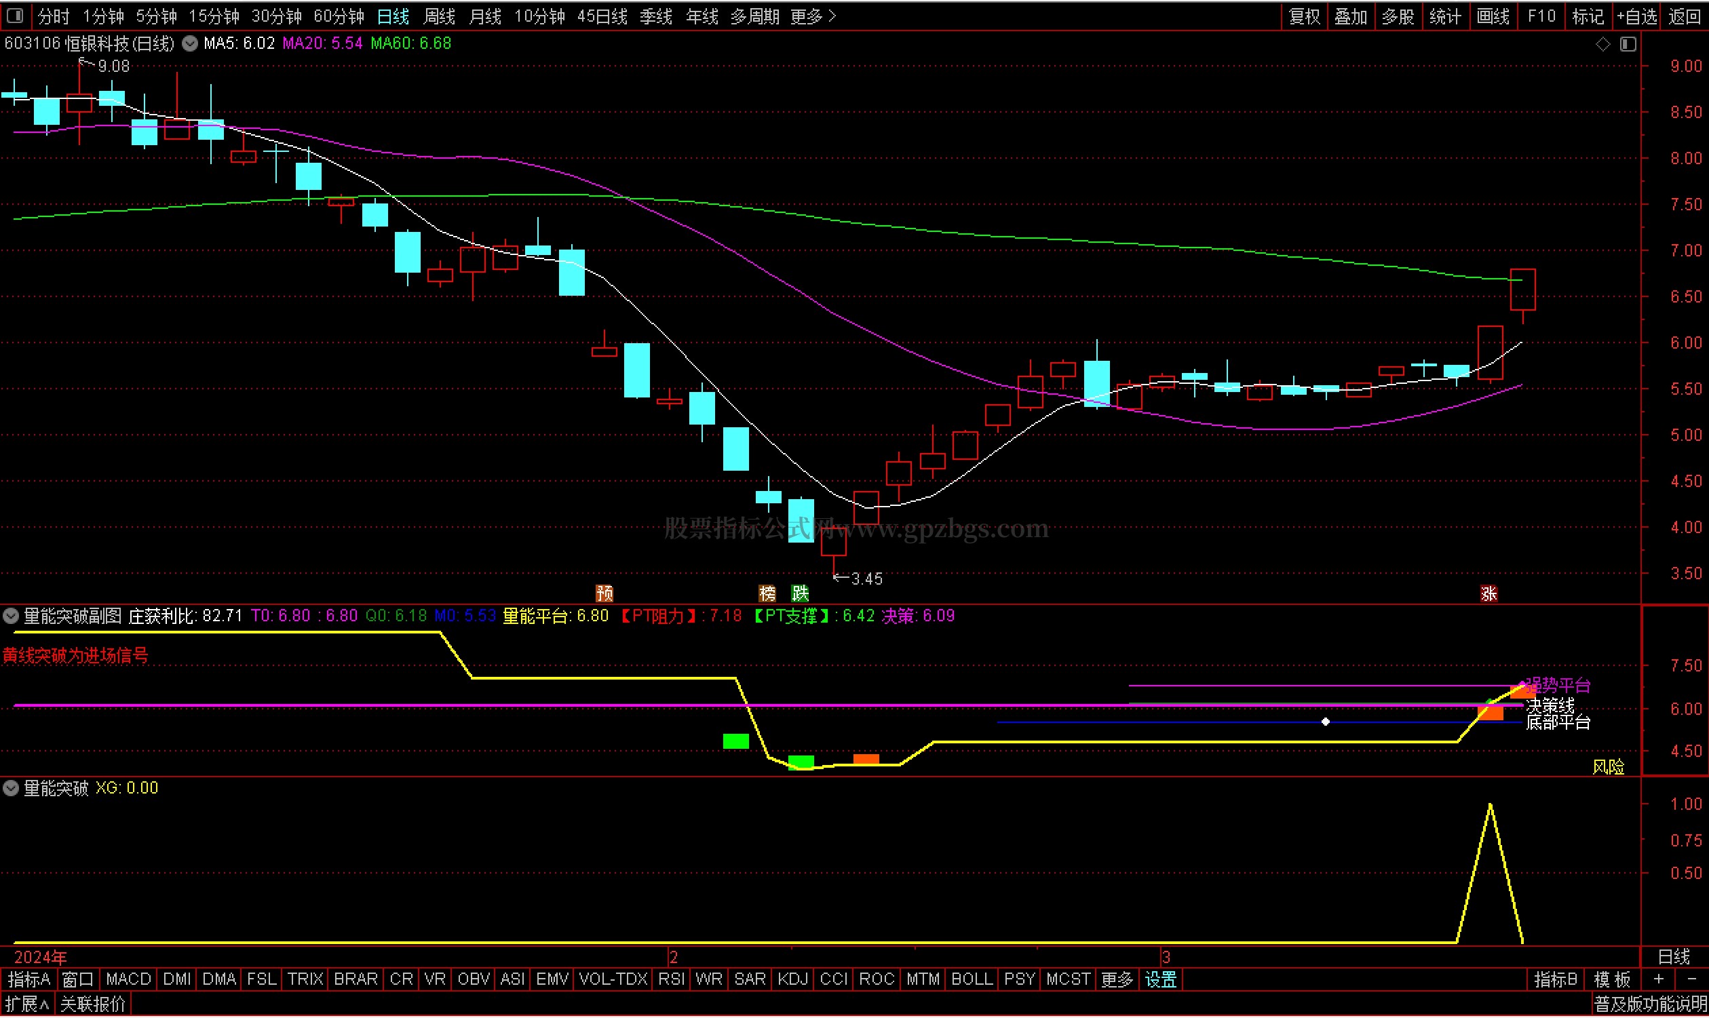Apply the CR indicator
The image size is (1709, 1018).
tap(402, 980)
